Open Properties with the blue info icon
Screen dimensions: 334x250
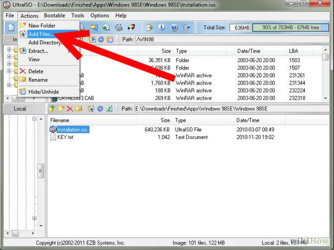click(162, 27)
